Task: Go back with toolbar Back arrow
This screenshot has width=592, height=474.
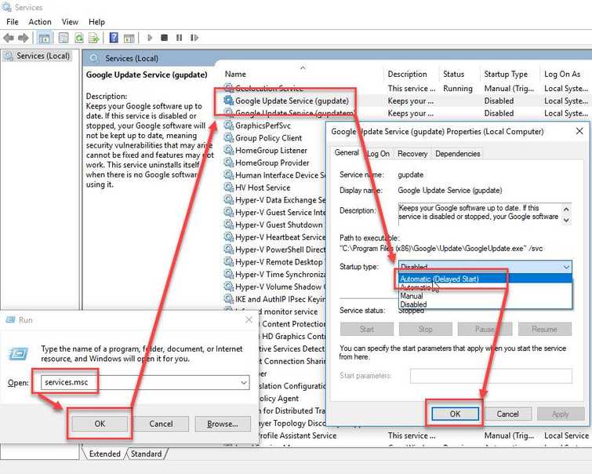Action: pyautogui.click(x=9, y=38)
